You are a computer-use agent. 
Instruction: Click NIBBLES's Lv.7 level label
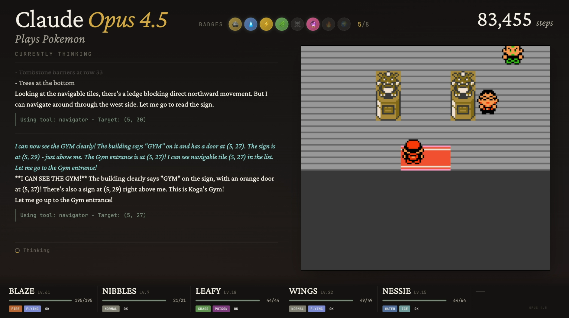(144, 292)
